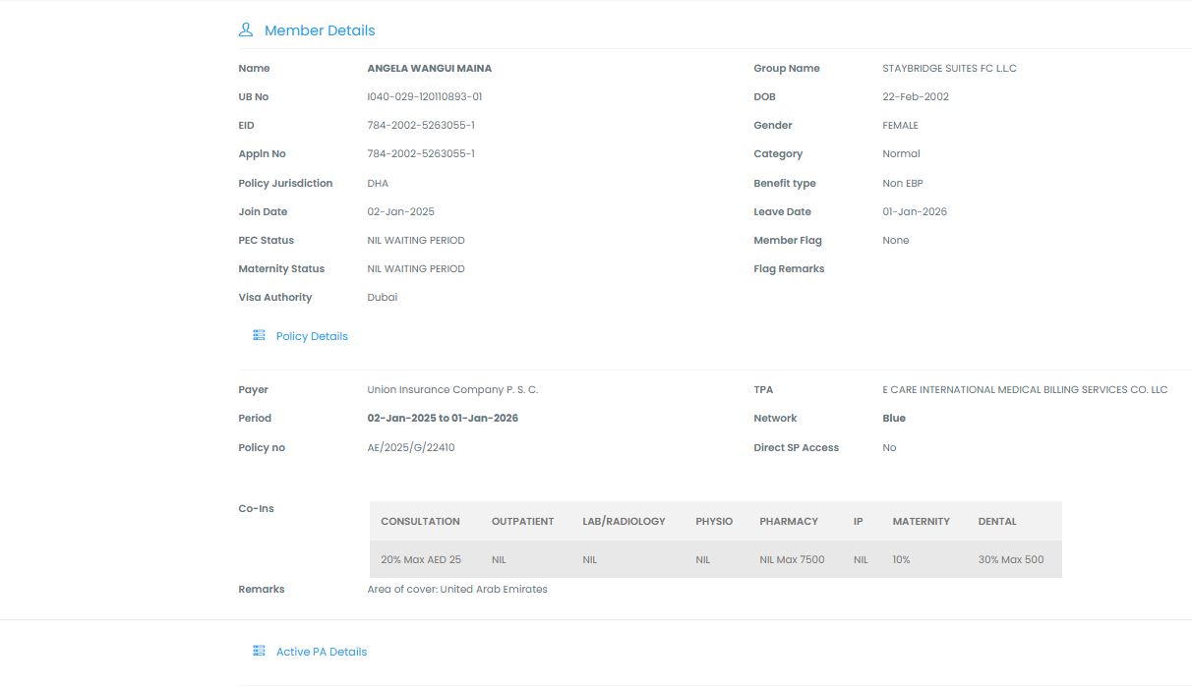1192x688 pixels.
Task: Click the Blue network value
Action: point(894,419)
